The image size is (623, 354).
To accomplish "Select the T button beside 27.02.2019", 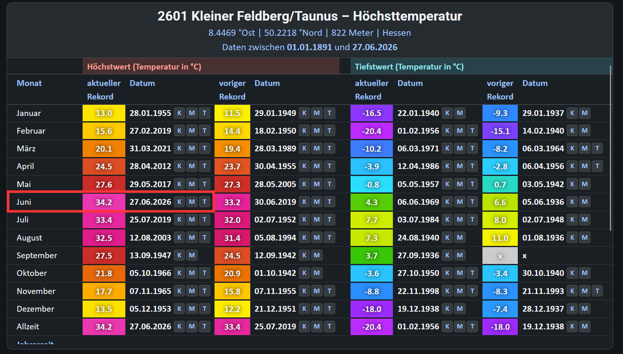I will [x=205, y=131].
